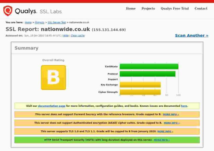Open MORE INFO for TLS 1.0 and 1.1 warning
The image size is (214, 151).
coord(165,131)
